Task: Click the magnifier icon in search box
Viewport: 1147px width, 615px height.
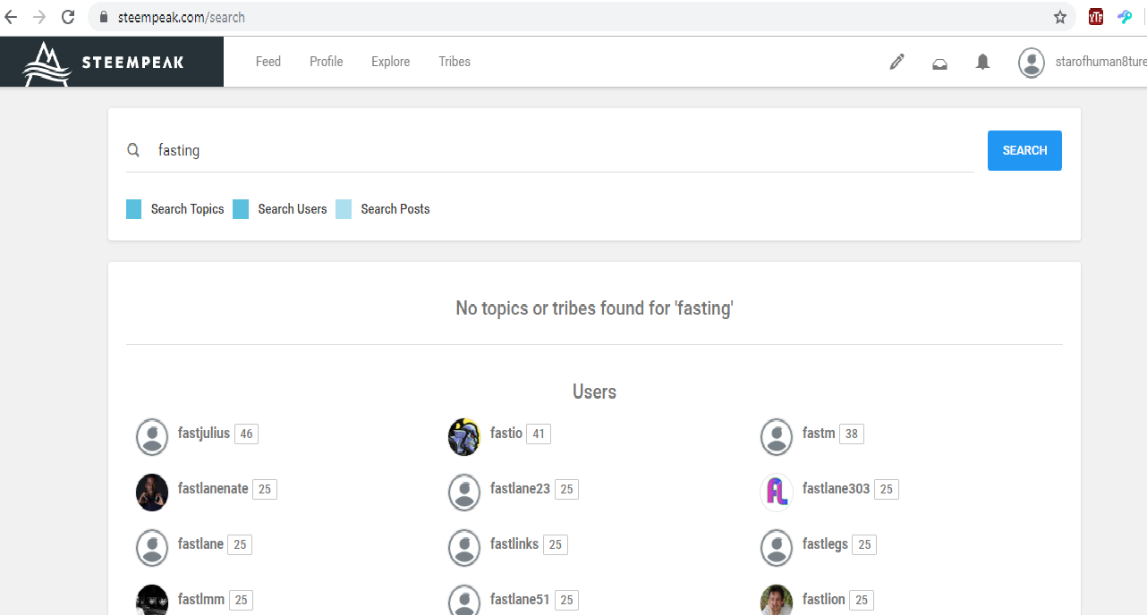Action: tap(133, 150)
